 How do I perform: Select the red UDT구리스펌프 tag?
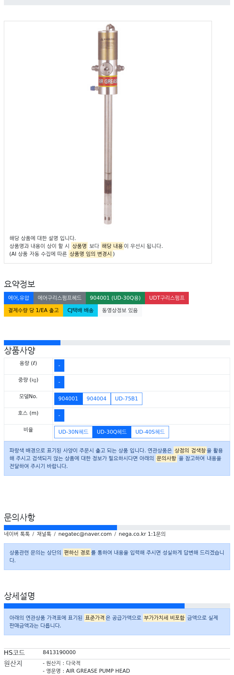coord(167,298)
